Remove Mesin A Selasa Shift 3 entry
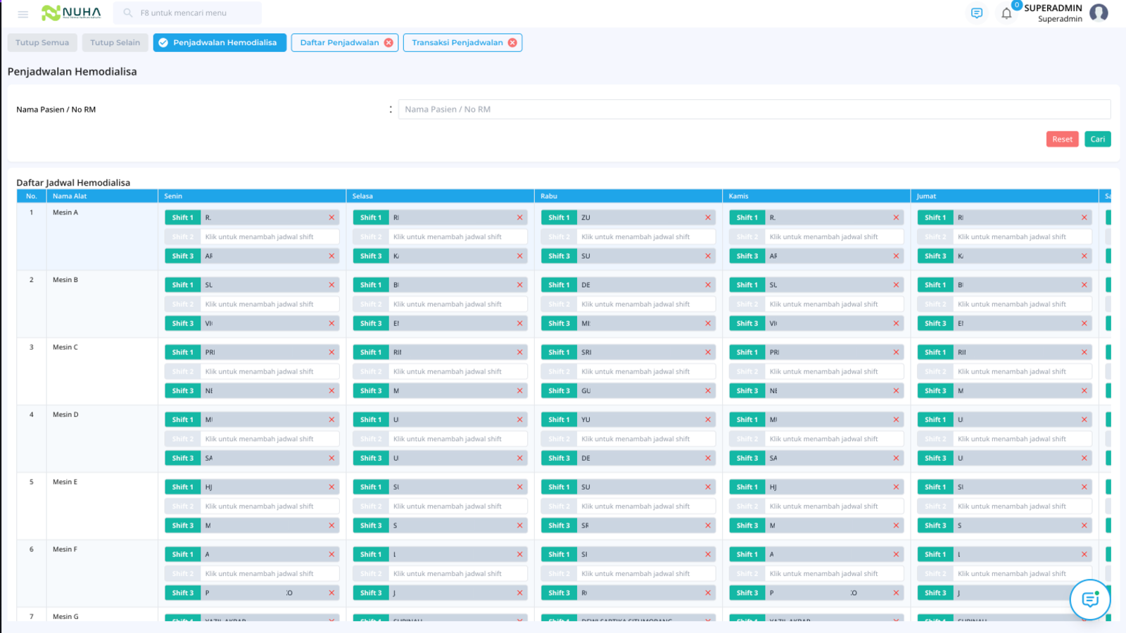 click(520, 256)
